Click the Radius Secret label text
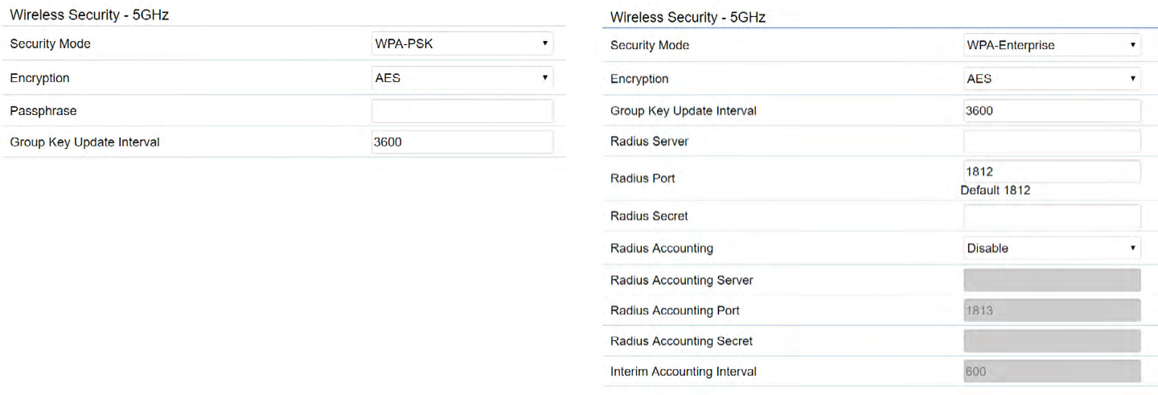 point(649,216)
